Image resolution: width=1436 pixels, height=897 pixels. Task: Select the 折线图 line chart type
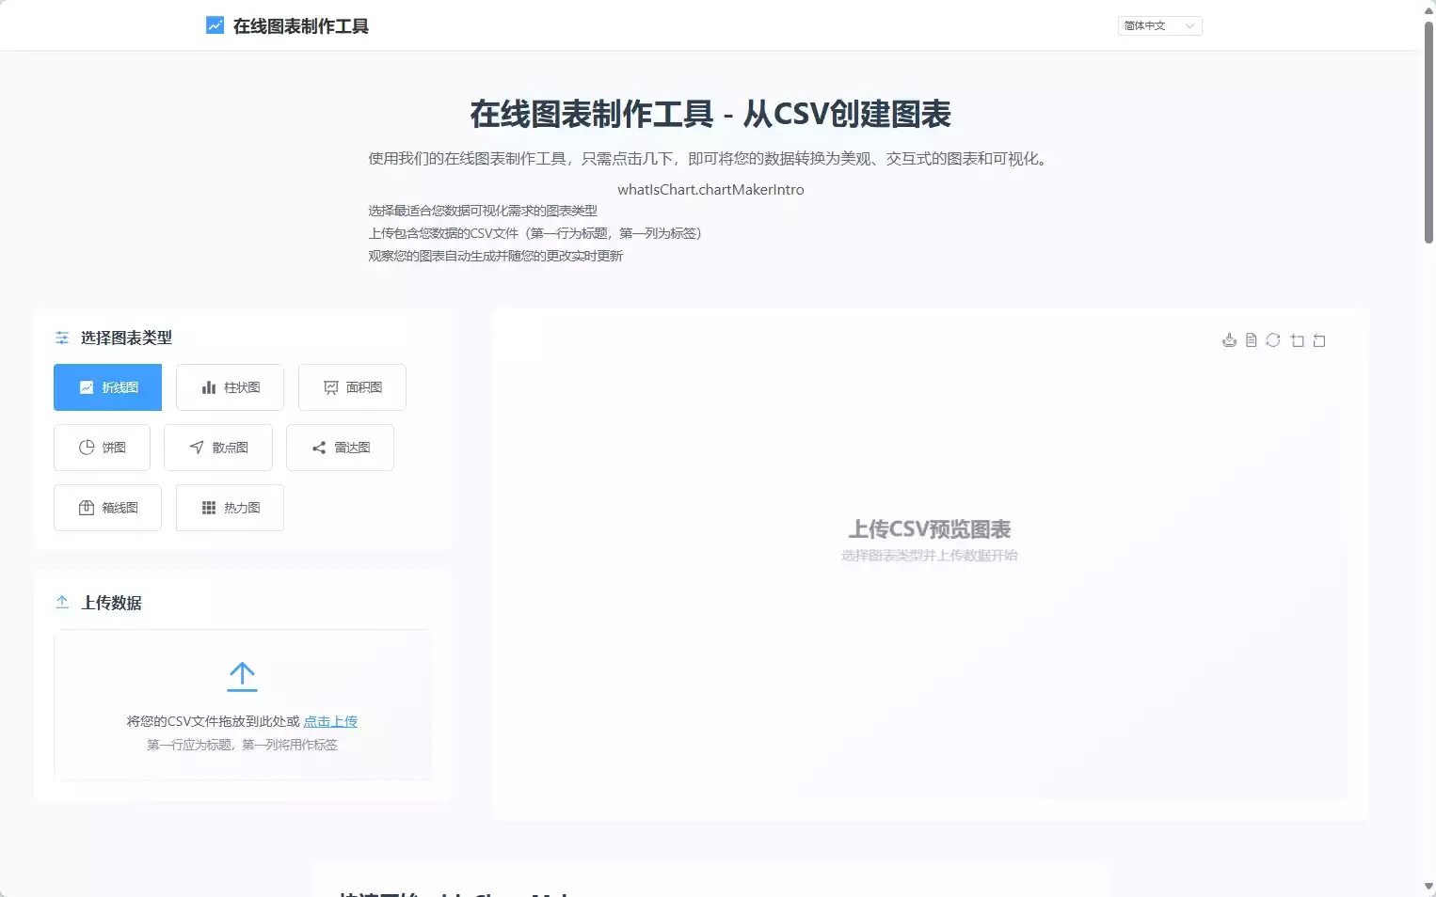tap(107, 387)
